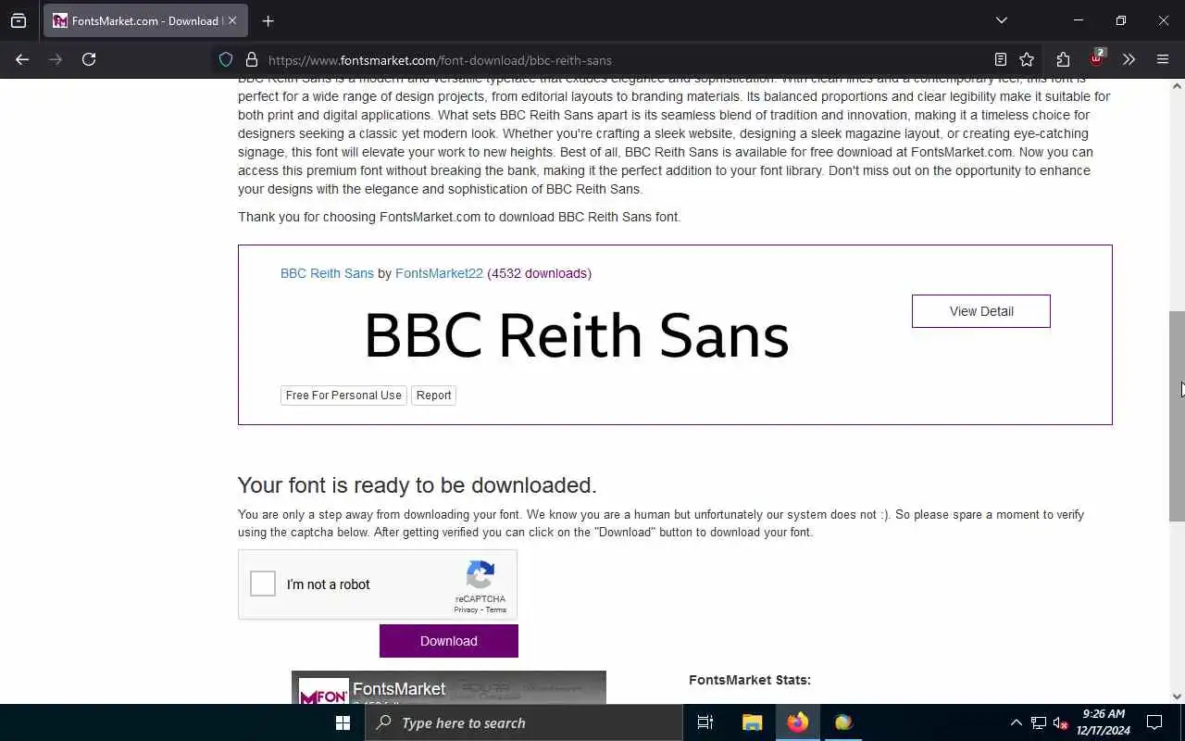Open the Windows Start menu
The width and height of the screenshot is (1185, 741).
343,722
